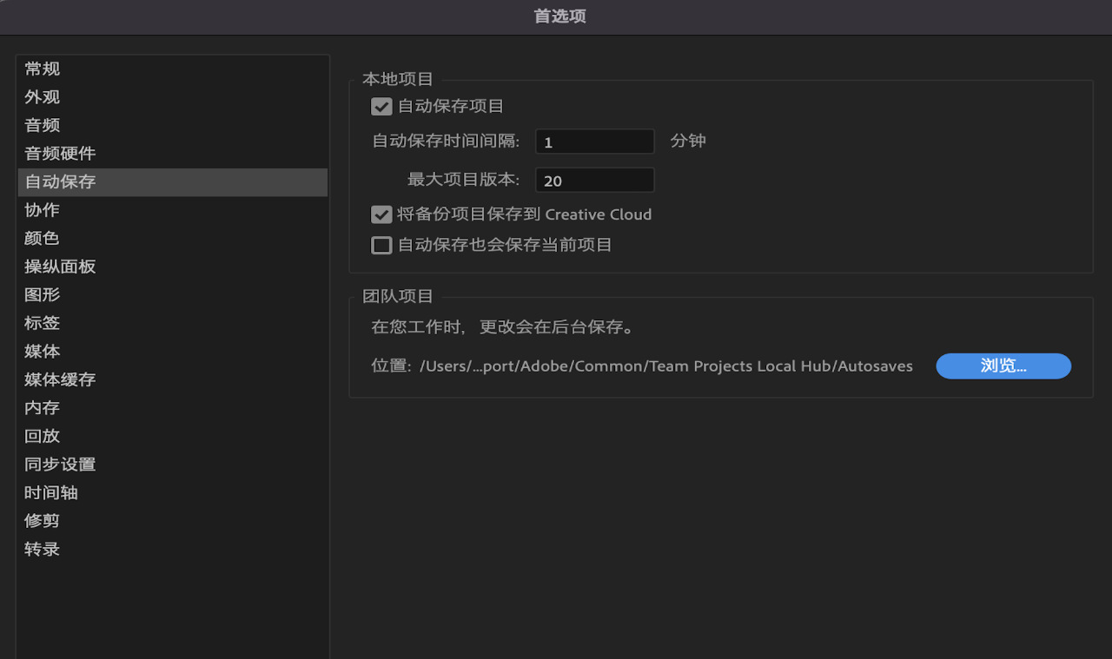Go to 图形 preferences
Image resolution: width=1112 pixels, height=659 pixels.
point(173,295)
